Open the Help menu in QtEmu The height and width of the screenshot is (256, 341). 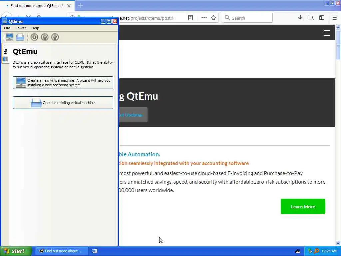[x=35, y=28]
